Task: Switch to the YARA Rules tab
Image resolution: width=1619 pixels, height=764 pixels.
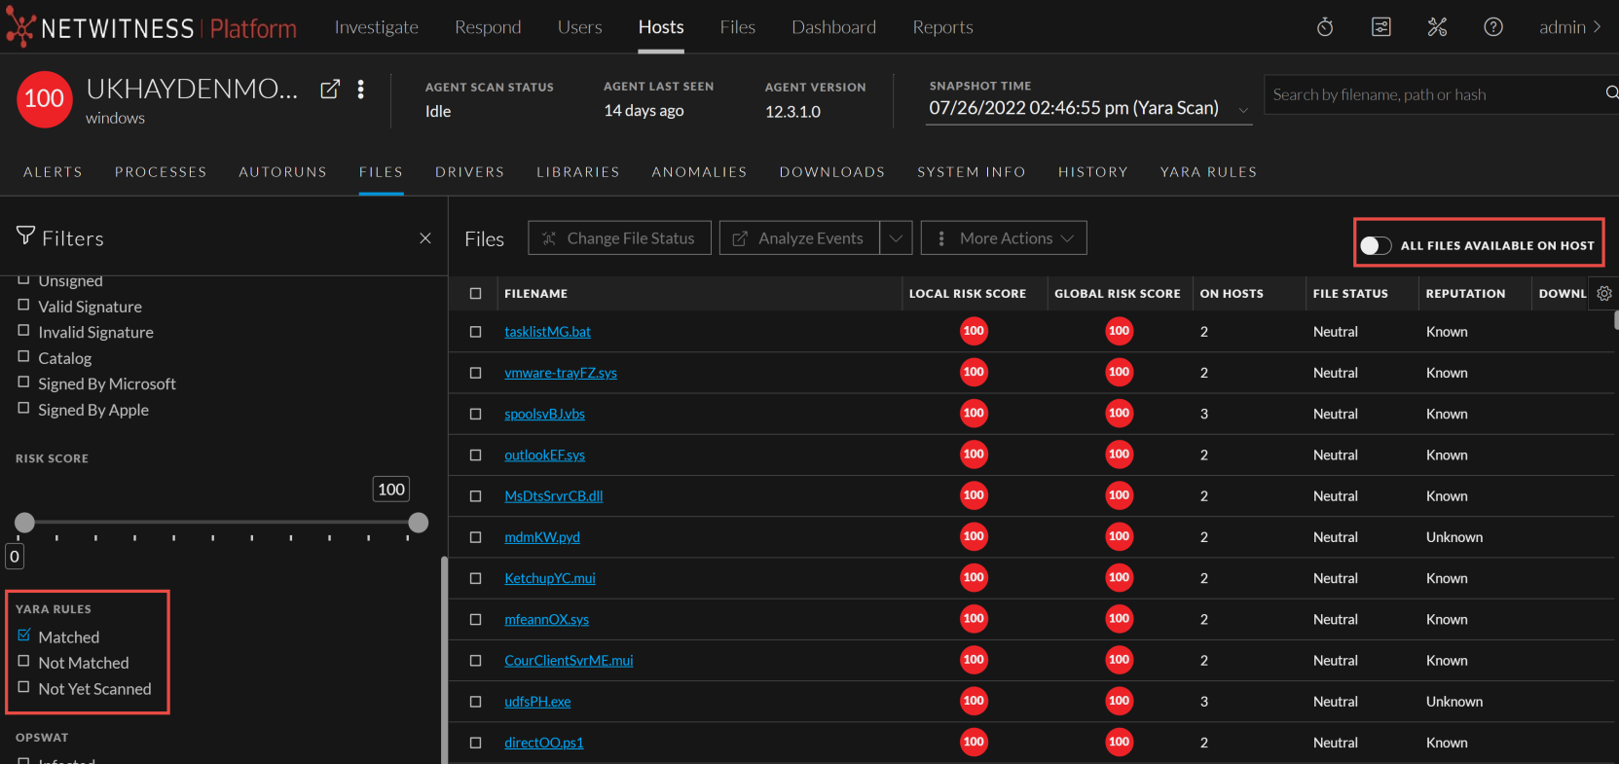Action: coord(1208,172)
